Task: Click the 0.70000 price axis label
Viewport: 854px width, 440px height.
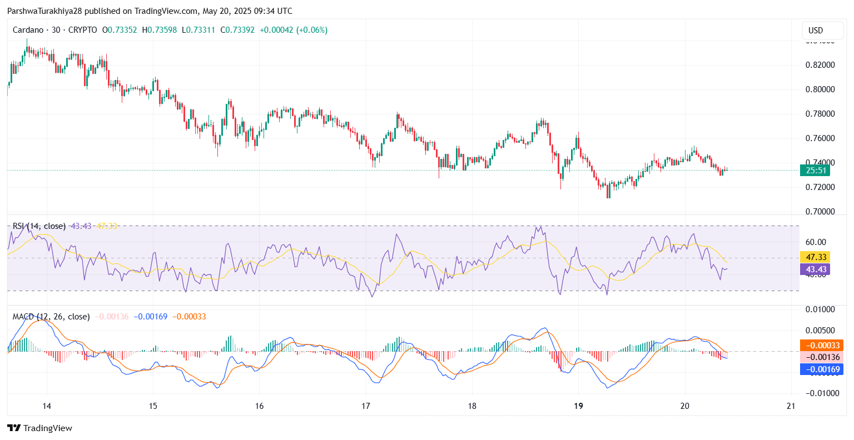Action: (820, 212)
